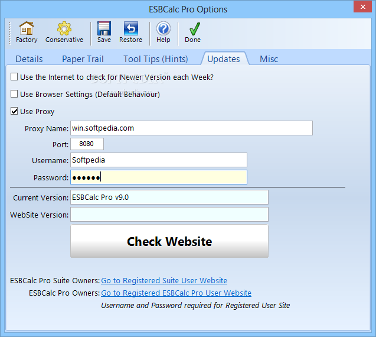The width and height of the screenshot is (376, 337).
Task: Select the Updates tab
Action: (224, 59)
